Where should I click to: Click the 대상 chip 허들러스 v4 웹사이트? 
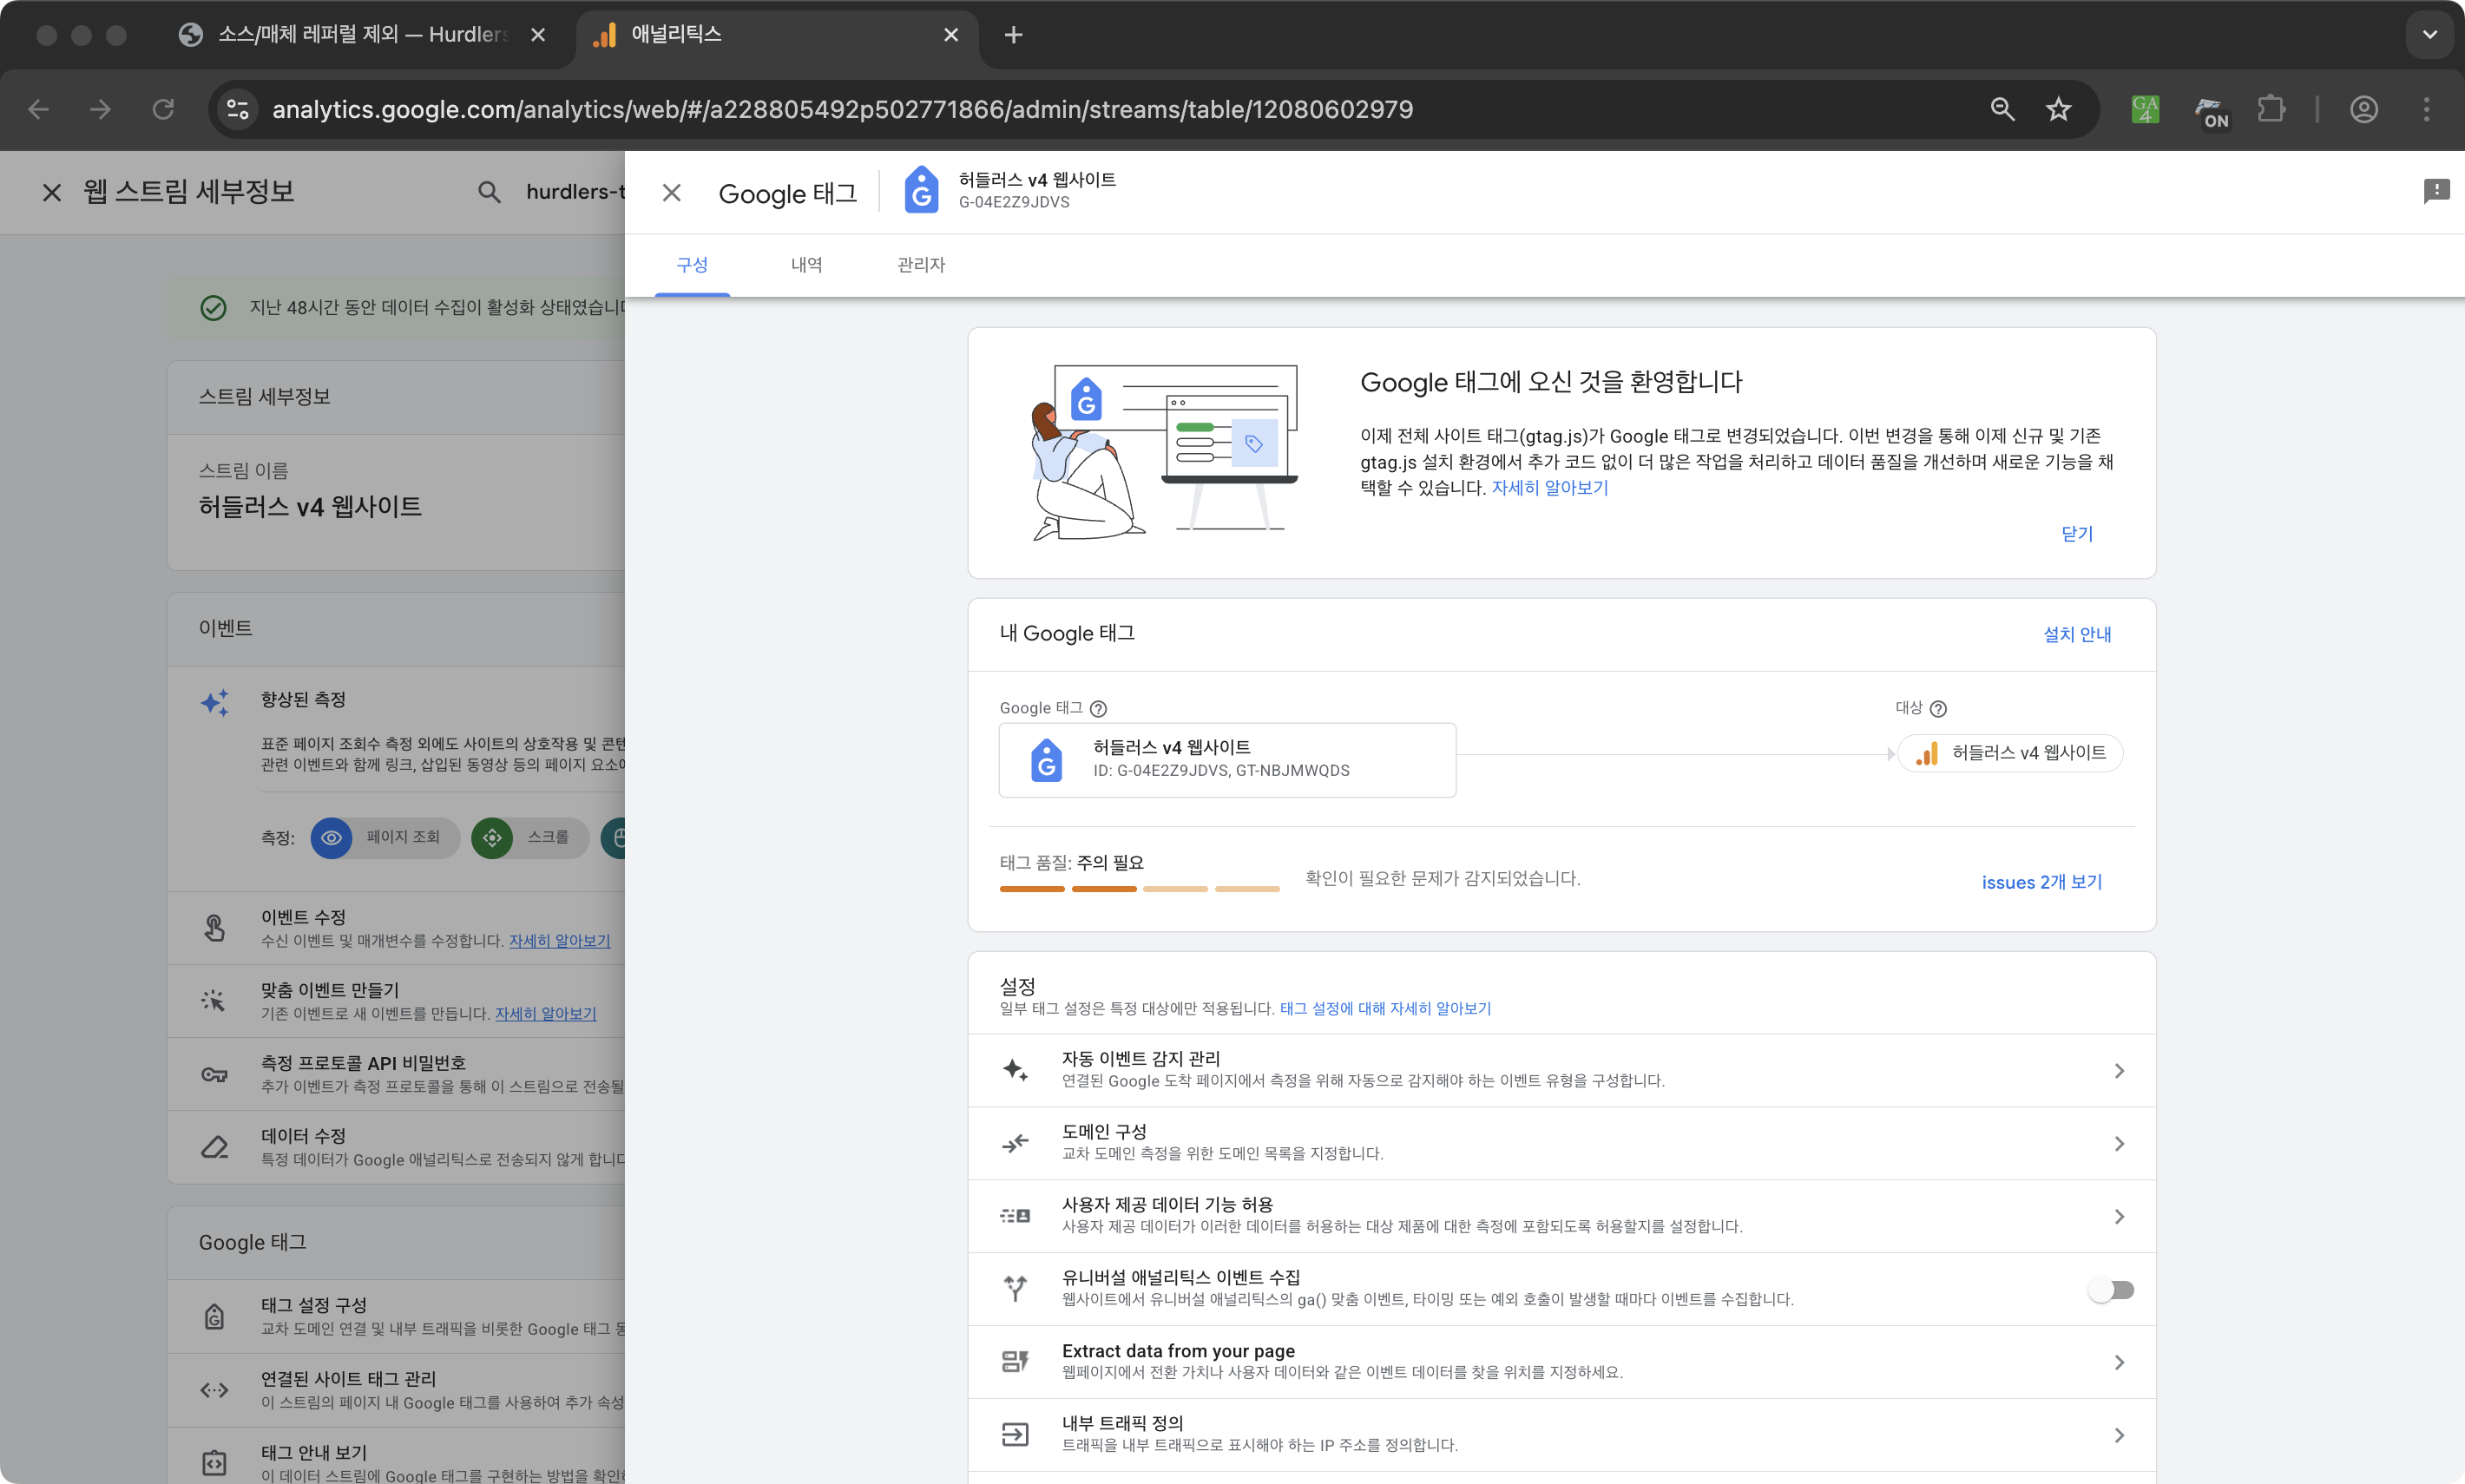click(x=2010, y=753)
